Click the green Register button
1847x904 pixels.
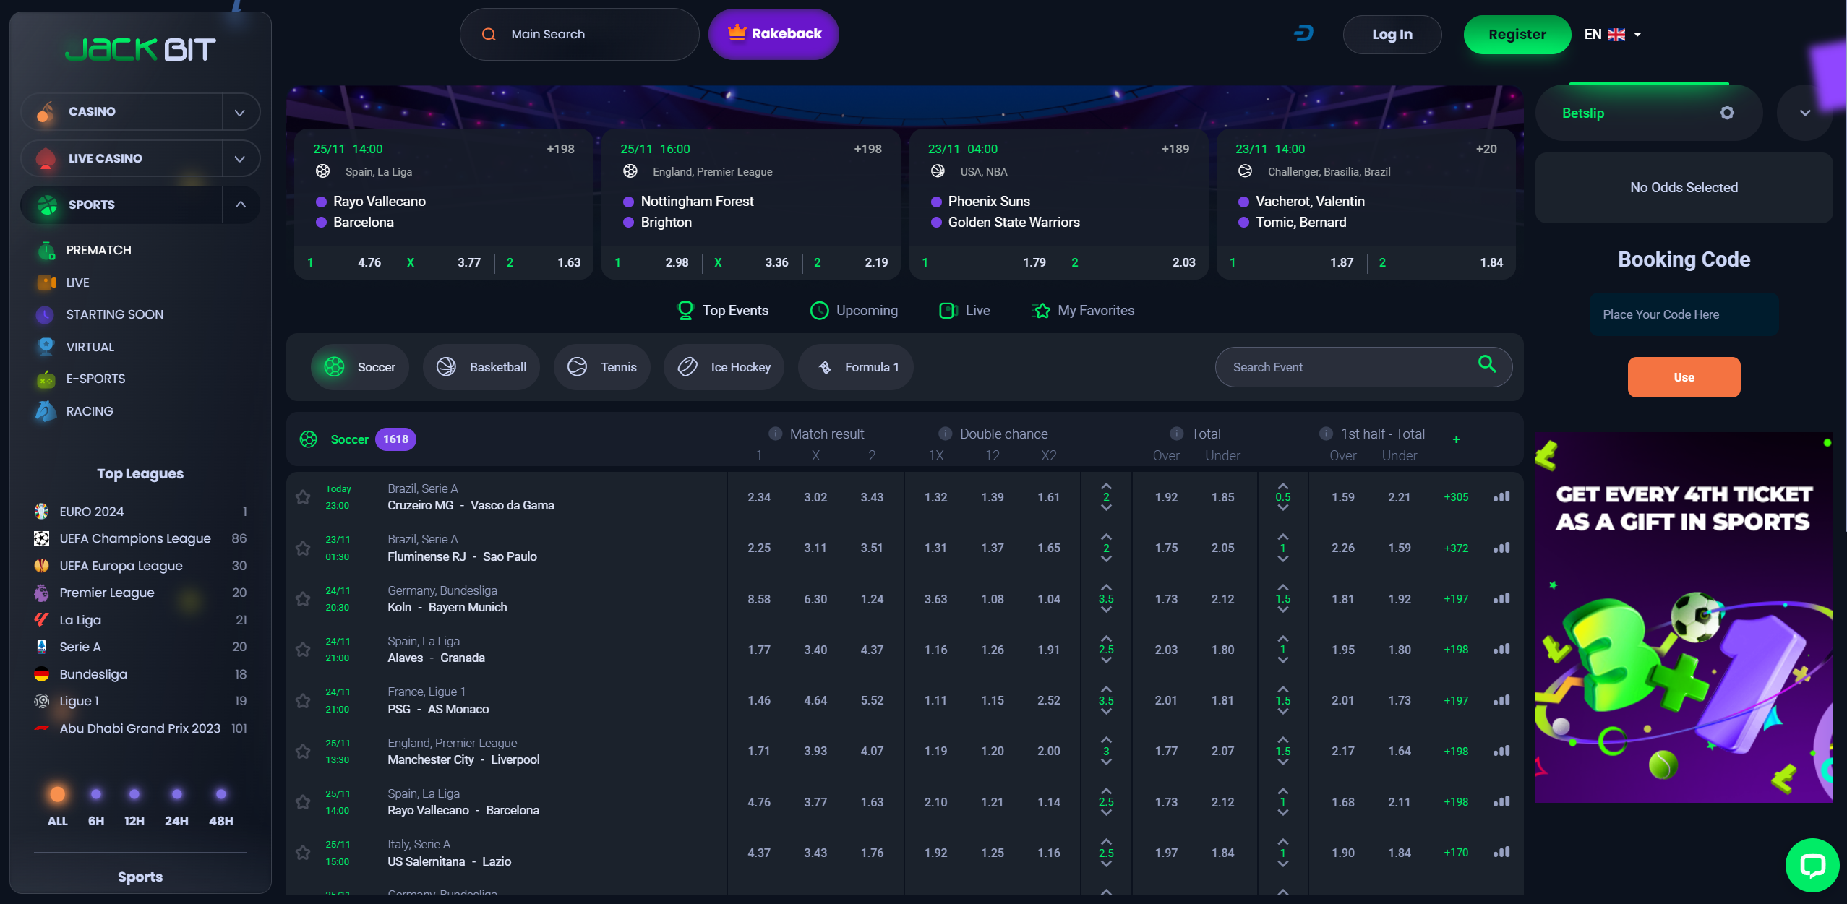tap(1517, 34)
